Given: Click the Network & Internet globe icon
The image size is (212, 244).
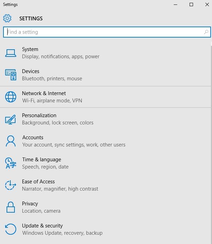Looking at the screenshot, I should pyautogui.click(x=11, y=97).
